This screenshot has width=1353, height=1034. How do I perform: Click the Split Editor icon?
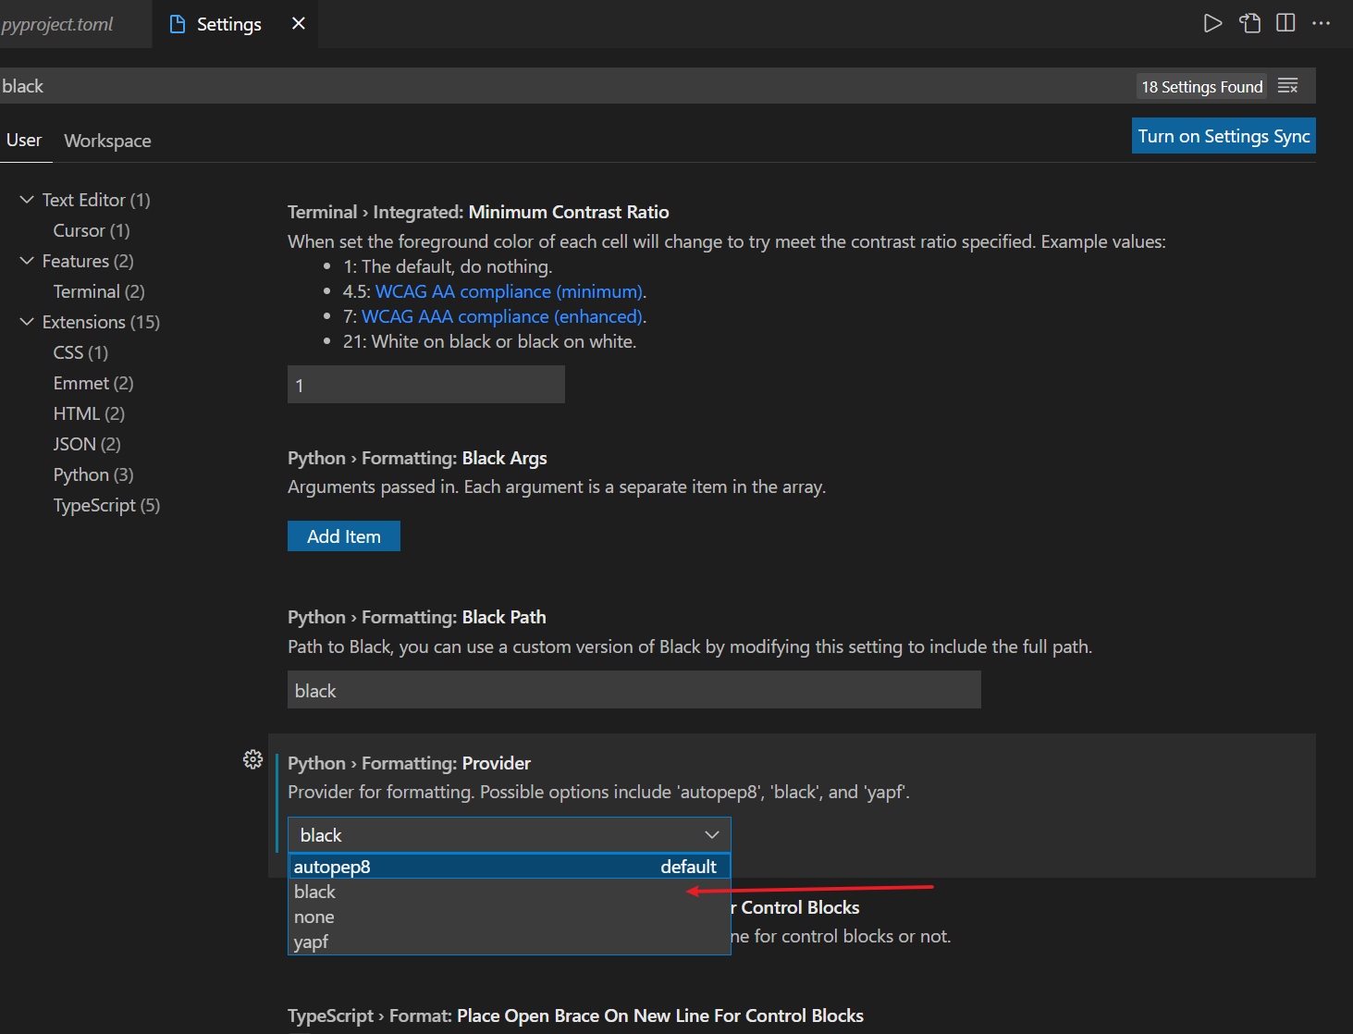[1285, 23]
